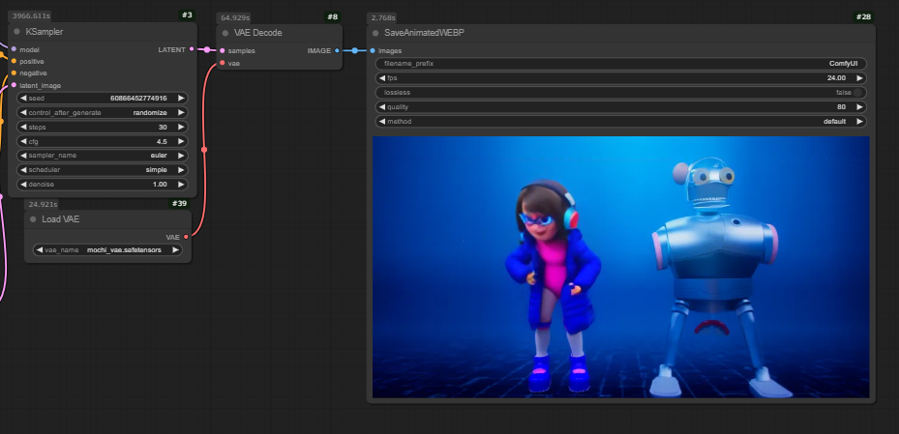Click the VAE Decode node collapse dot
Screen dimensions: 899x434
click(x=225, y=32)
